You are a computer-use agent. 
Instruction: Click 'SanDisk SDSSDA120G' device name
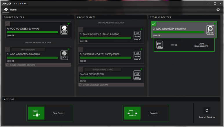point(92,74)
